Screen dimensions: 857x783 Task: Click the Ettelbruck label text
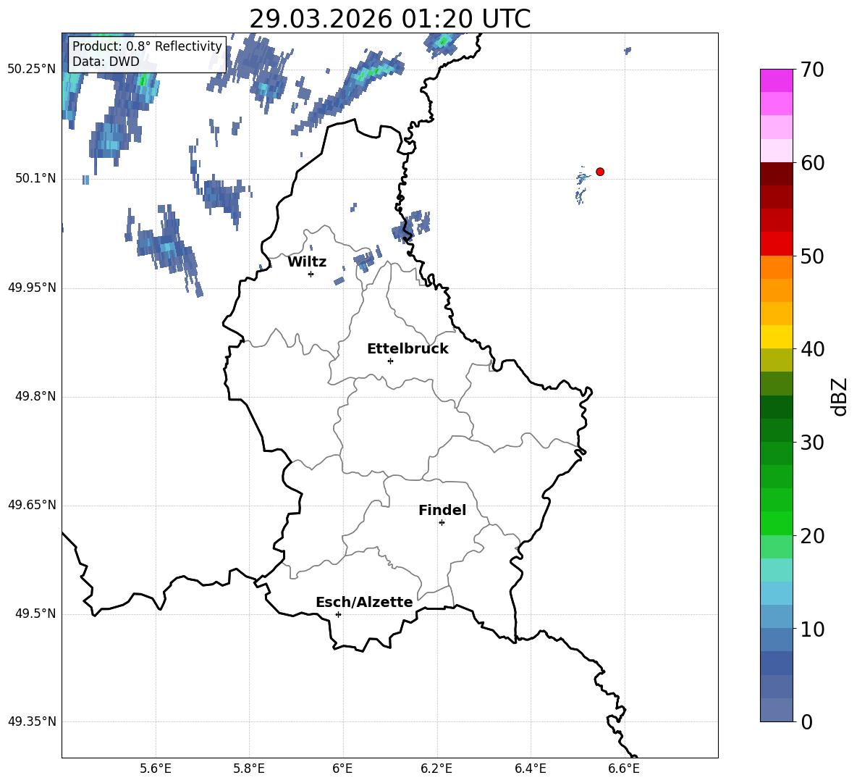click(x=408, y=349)
